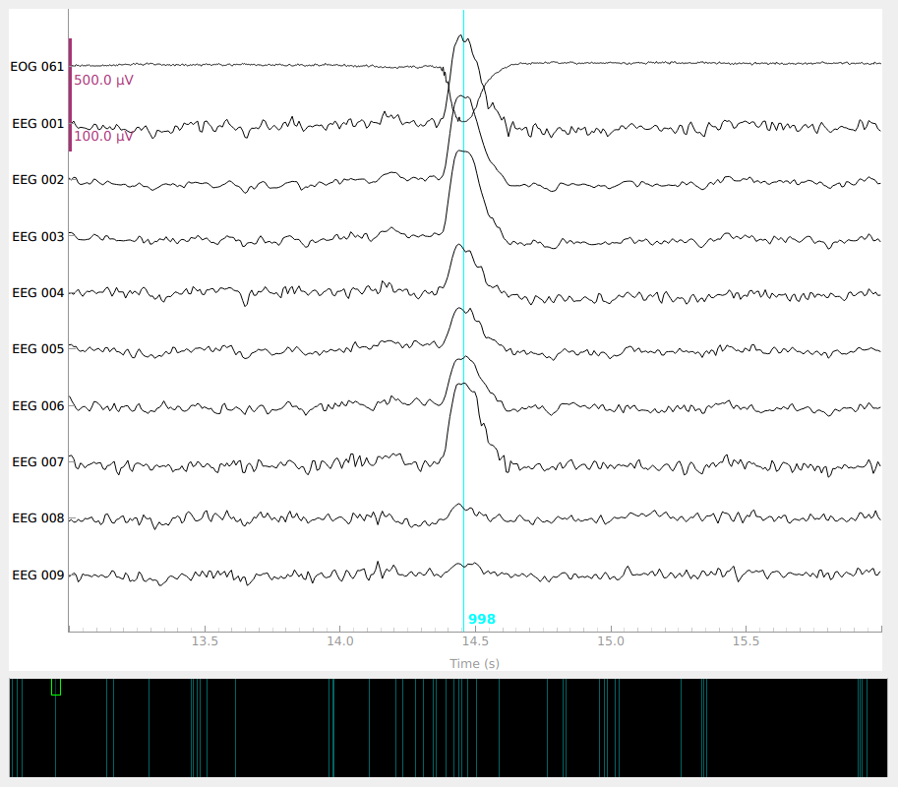
Task: Click the 15.5 time axis tick
Action: pos(746,641)
